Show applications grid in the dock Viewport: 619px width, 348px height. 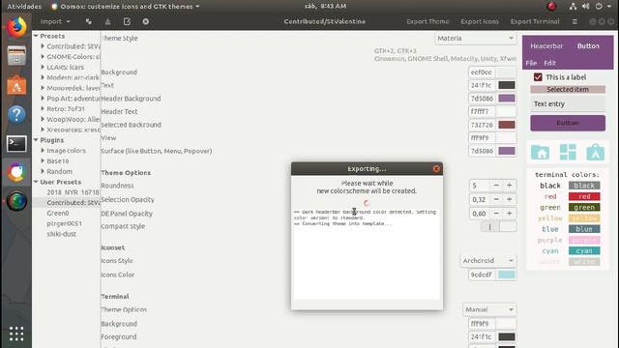(16, 333)
